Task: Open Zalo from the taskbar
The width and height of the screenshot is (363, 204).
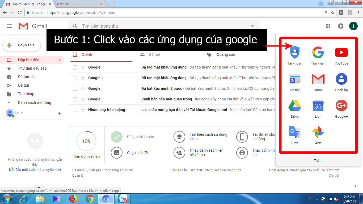Action: (x=123, y=199)
